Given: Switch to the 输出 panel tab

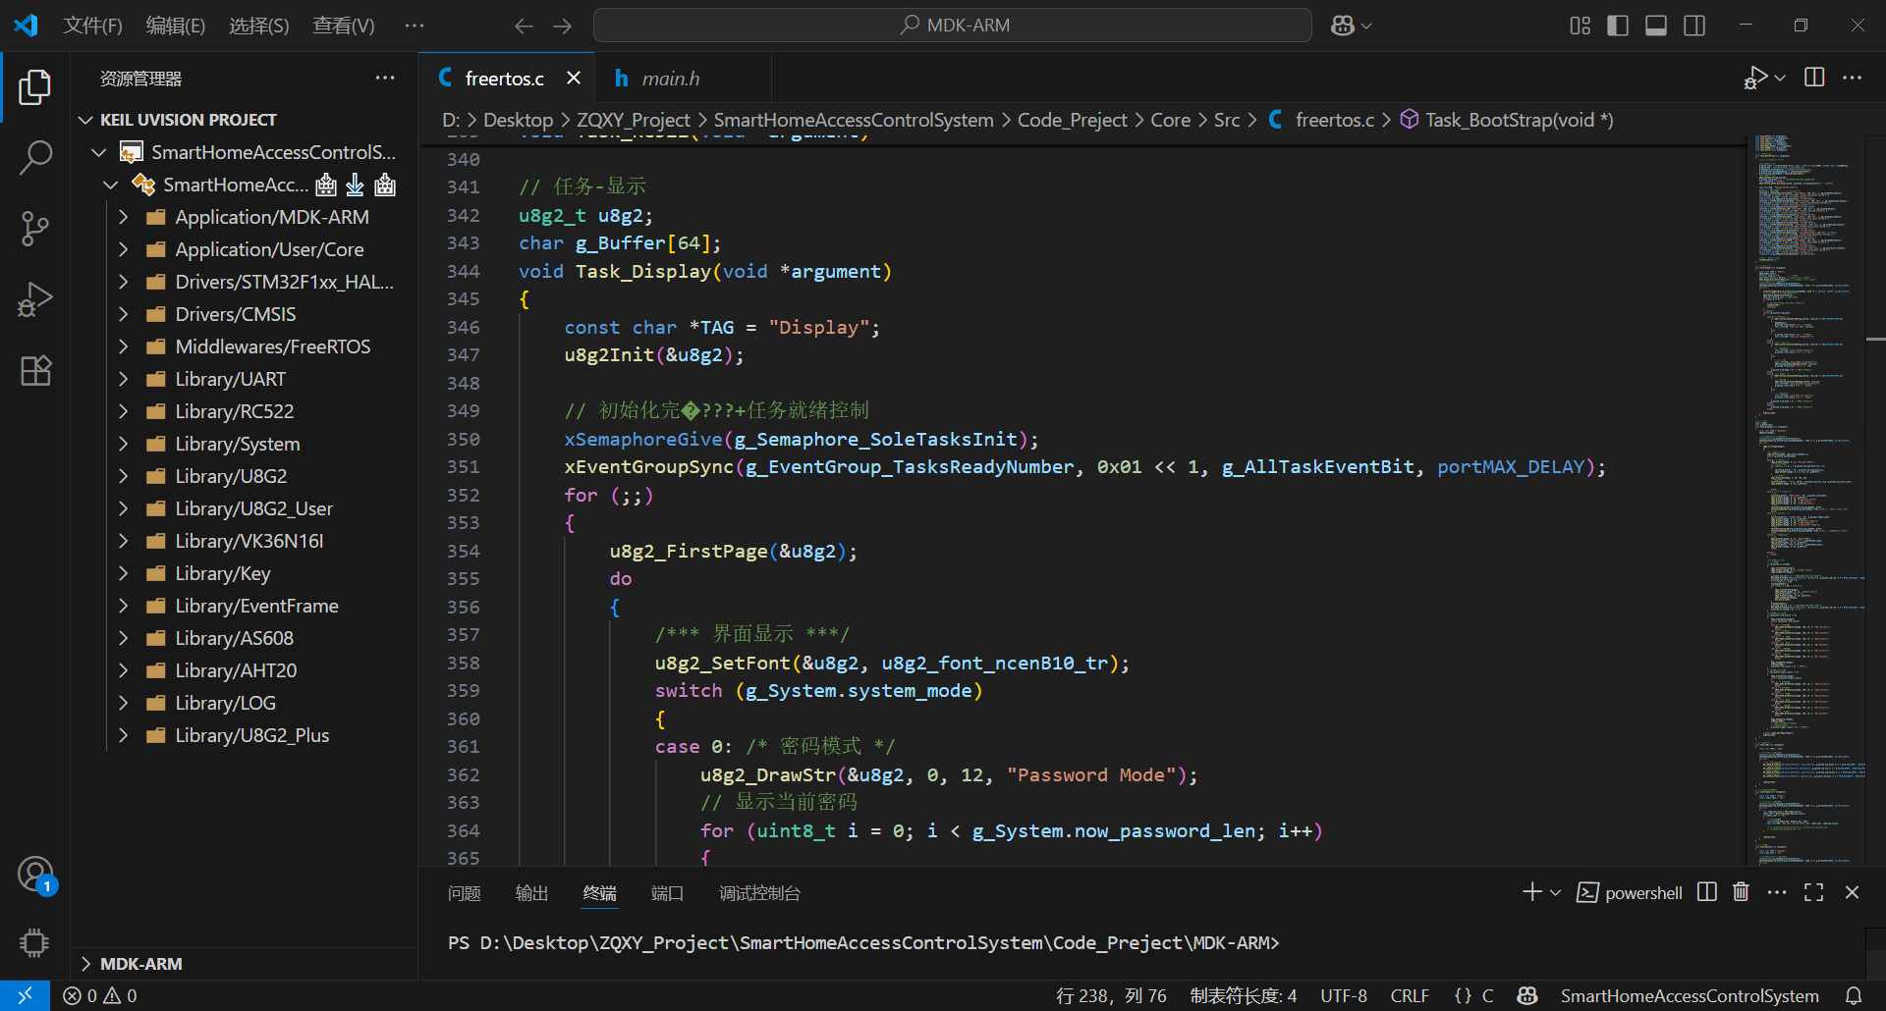Looking at the screenshot, I should [x=531, y=893].
